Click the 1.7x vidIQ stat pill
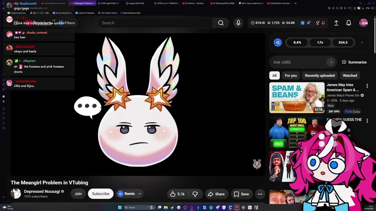376x211 pixels. pos(320,42)
